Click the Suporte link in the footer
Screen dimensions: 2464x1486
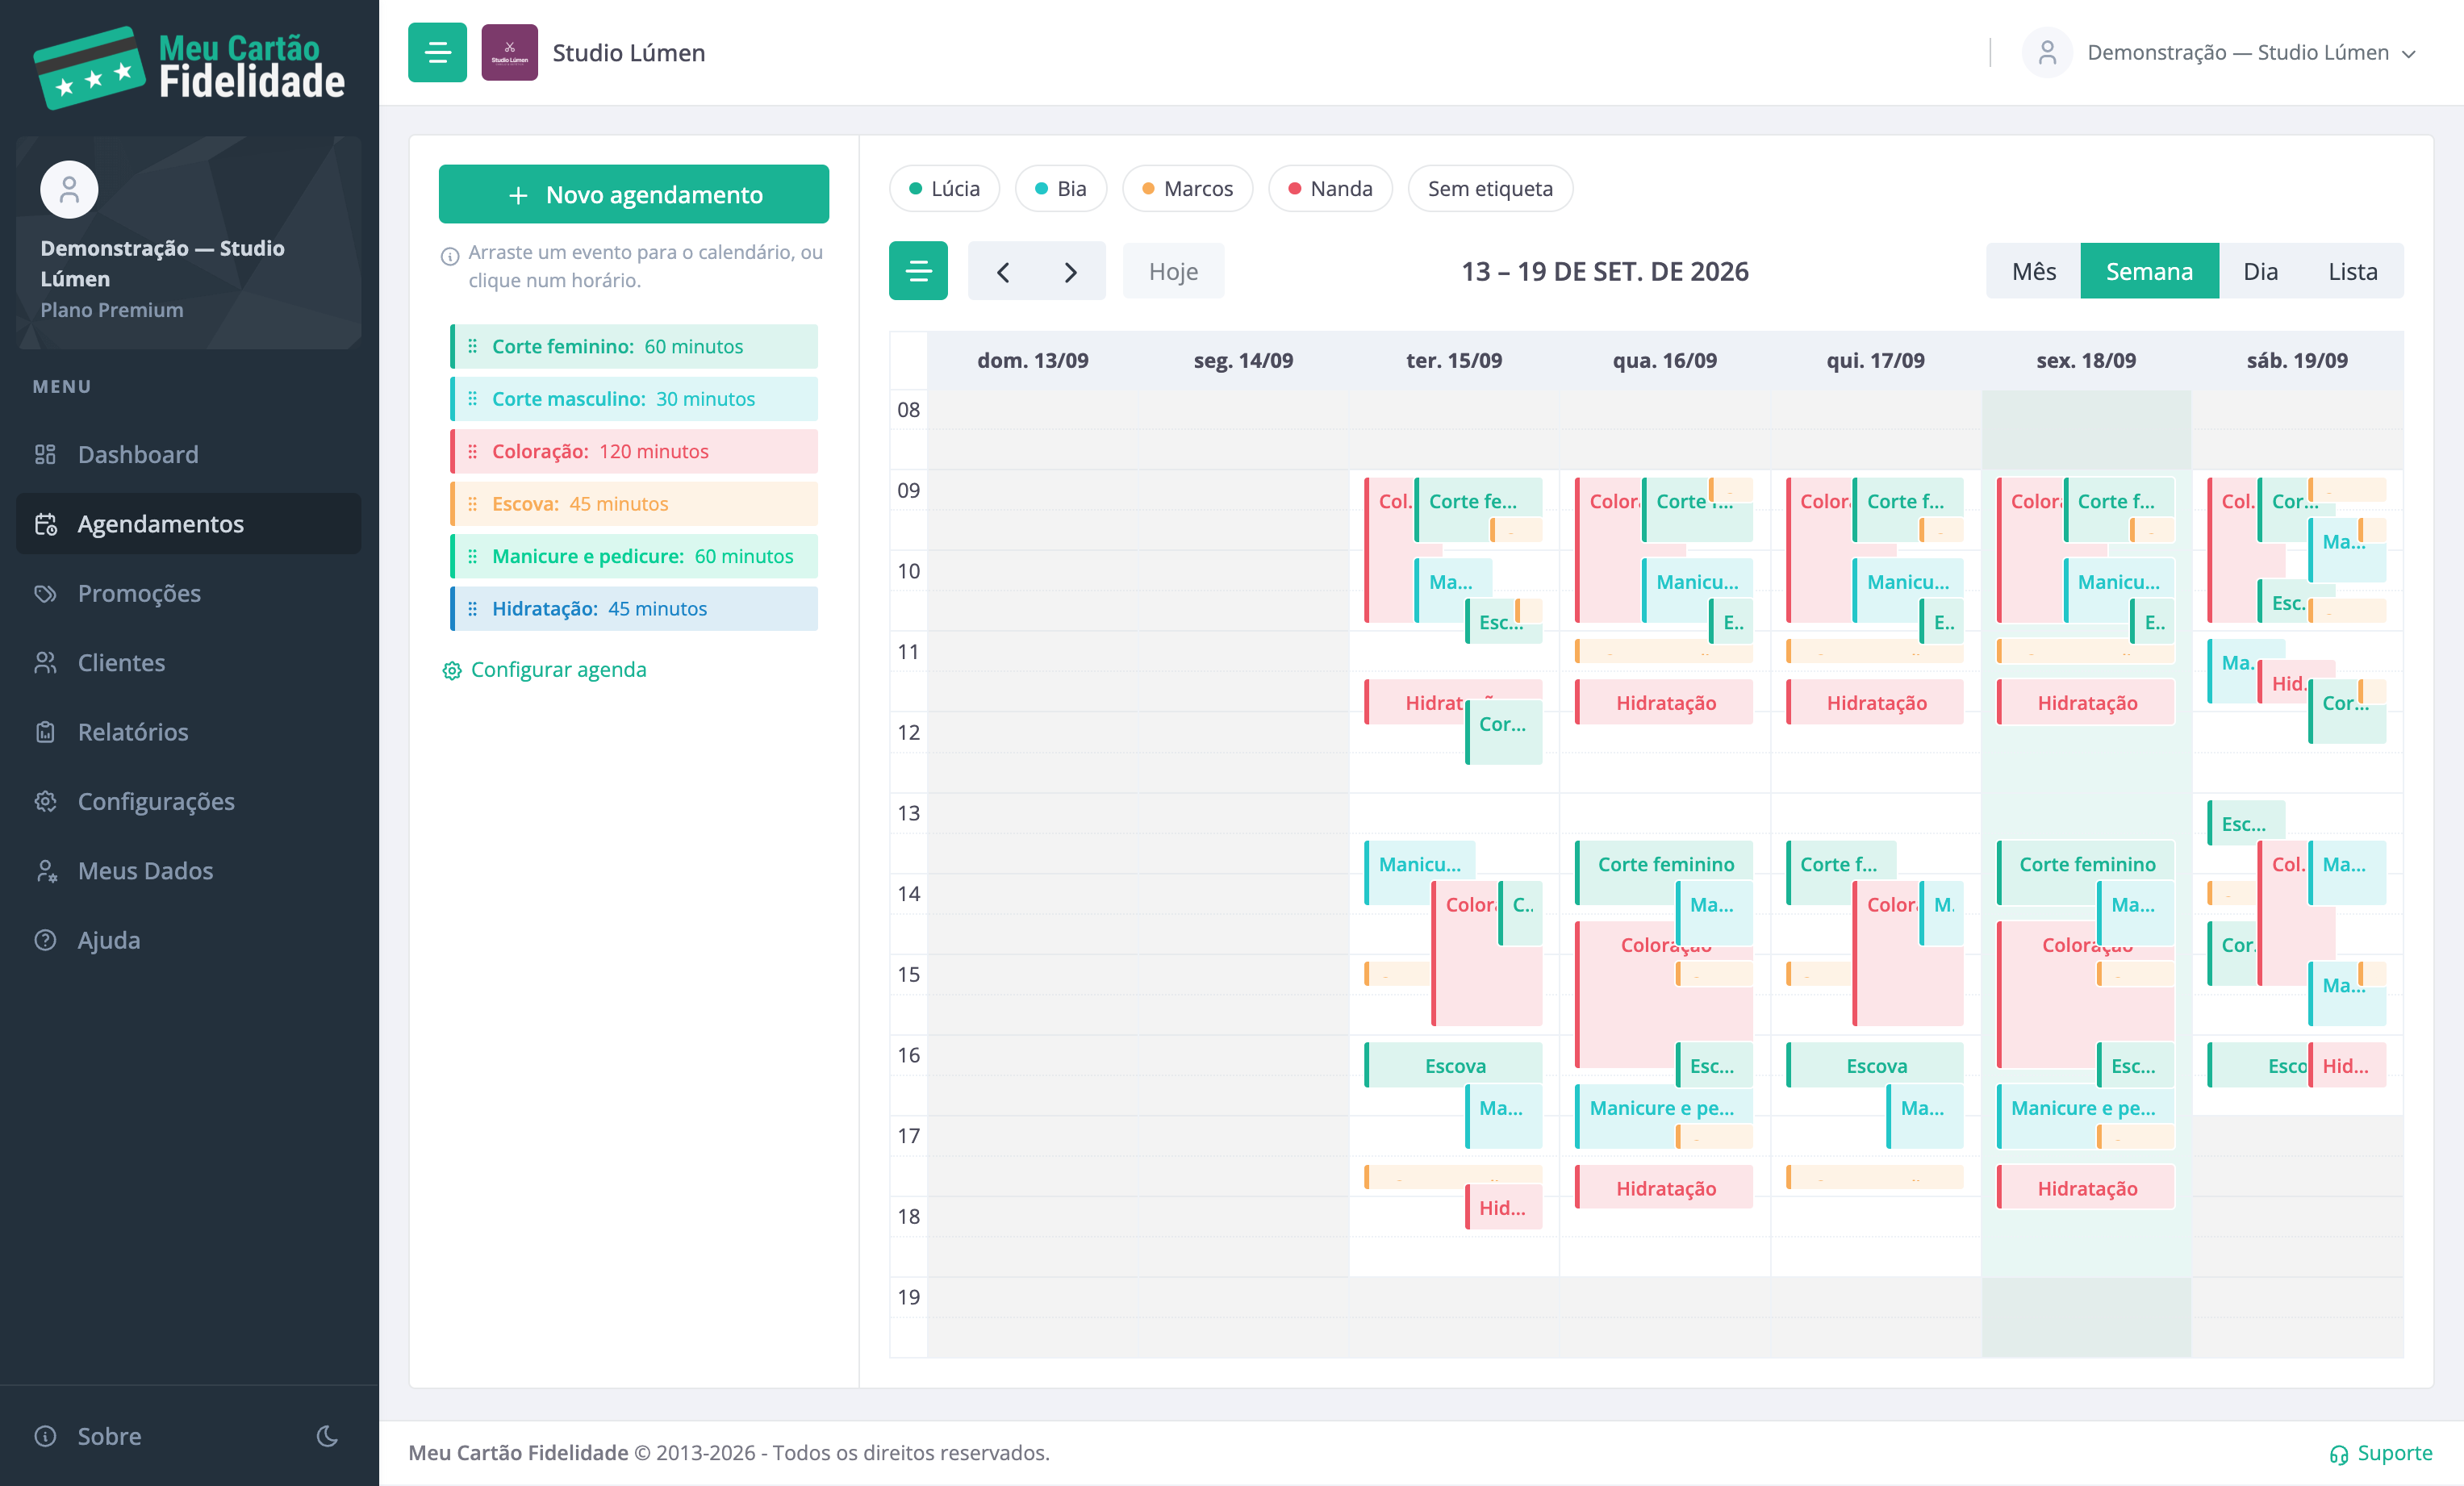tap(2381, 1453)
